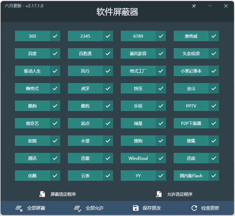
Task: Minimize the 软件屏蔽器 window
Action: (x=210, y=6)
